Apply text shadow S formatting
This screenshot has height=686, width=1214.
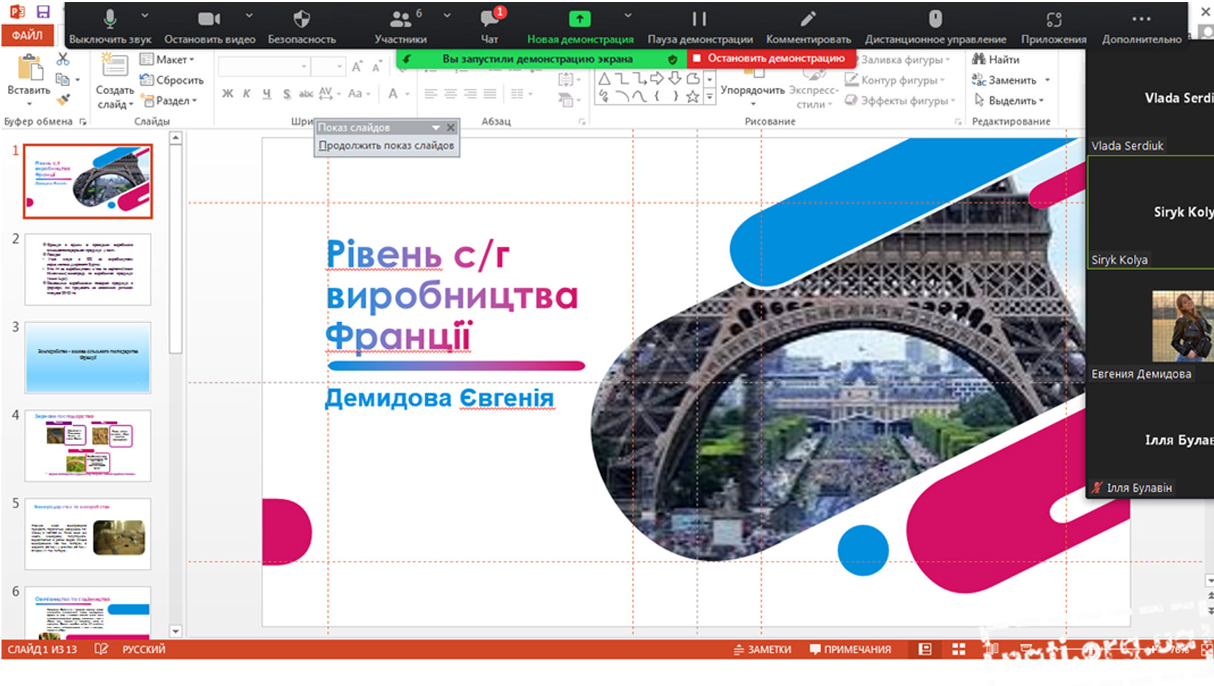tap(287, 93)
